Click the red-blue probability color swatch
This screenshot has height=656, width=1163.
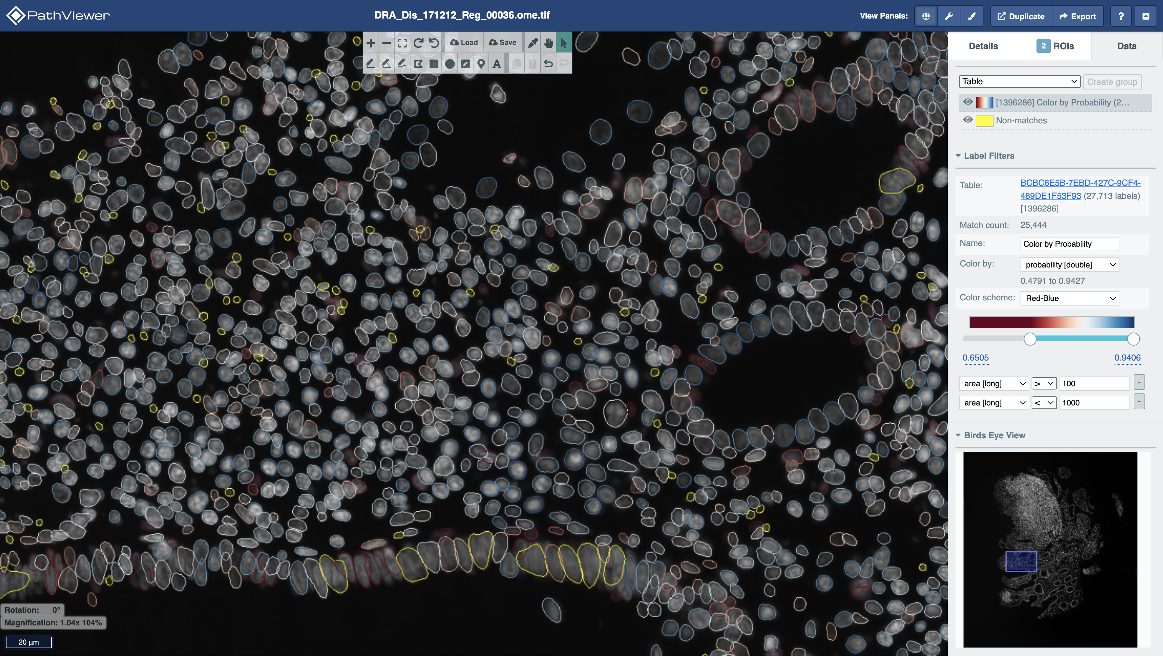pos(984,102)
